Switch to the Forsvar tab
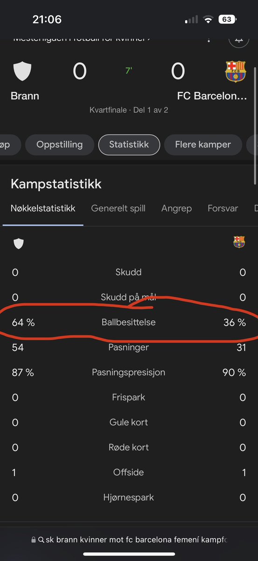 point(223,209)
